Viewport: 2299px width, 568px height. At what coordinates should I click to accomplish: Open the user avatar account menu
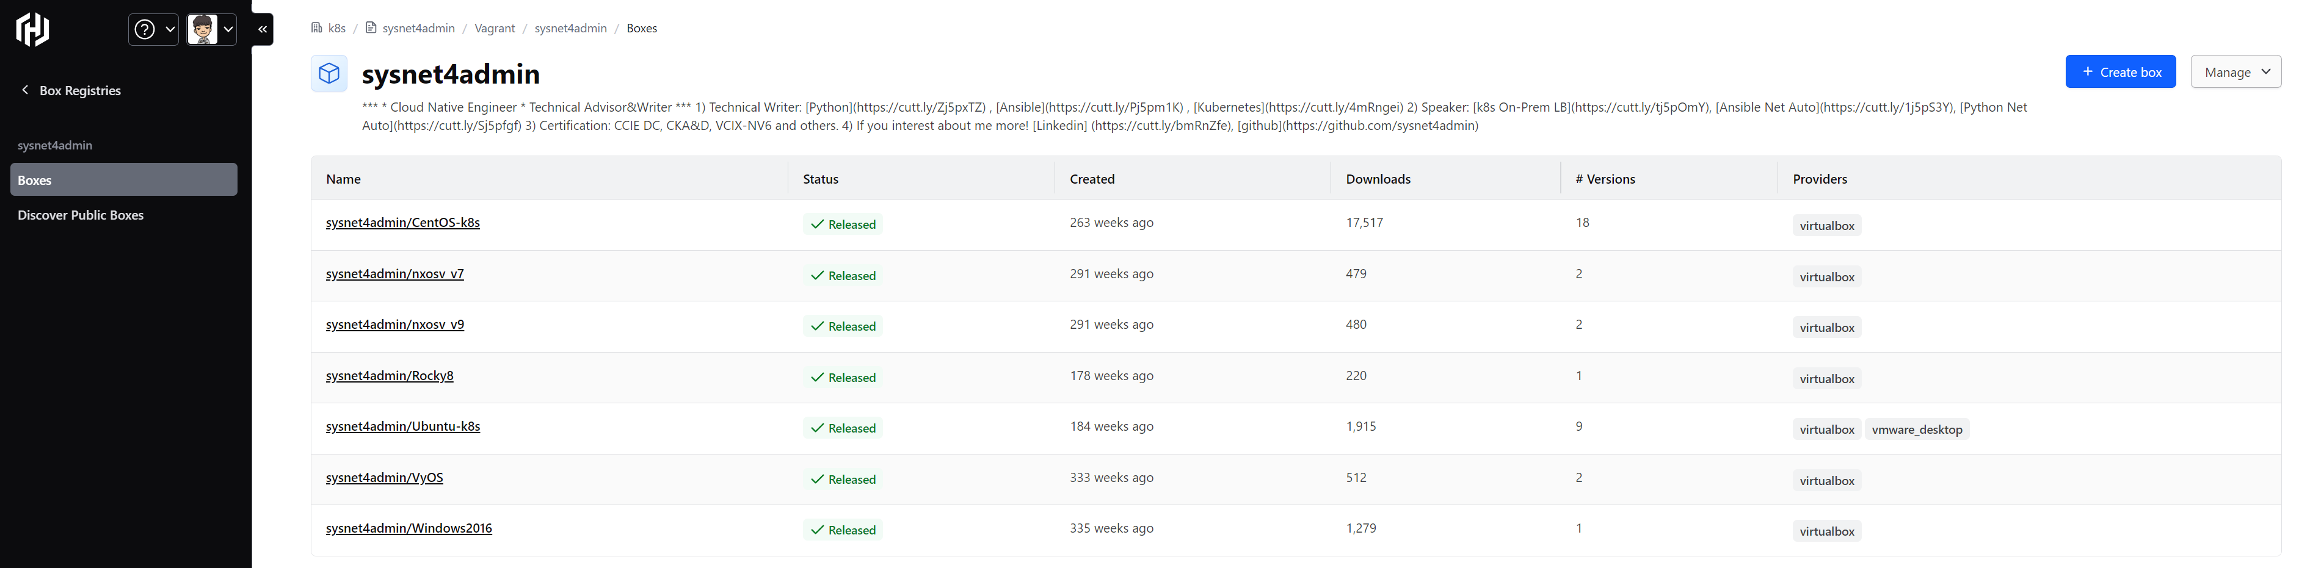211,29
